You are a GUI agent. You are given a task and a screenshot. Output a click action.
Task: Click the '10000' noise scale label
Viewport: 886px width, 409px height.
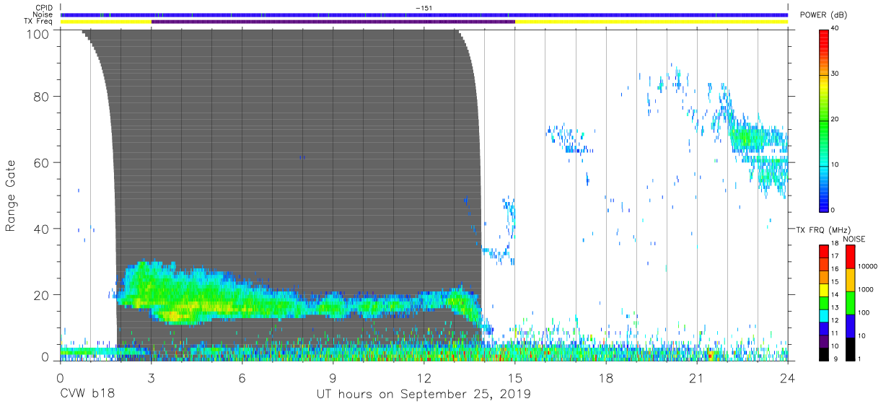tap(868, 265)
